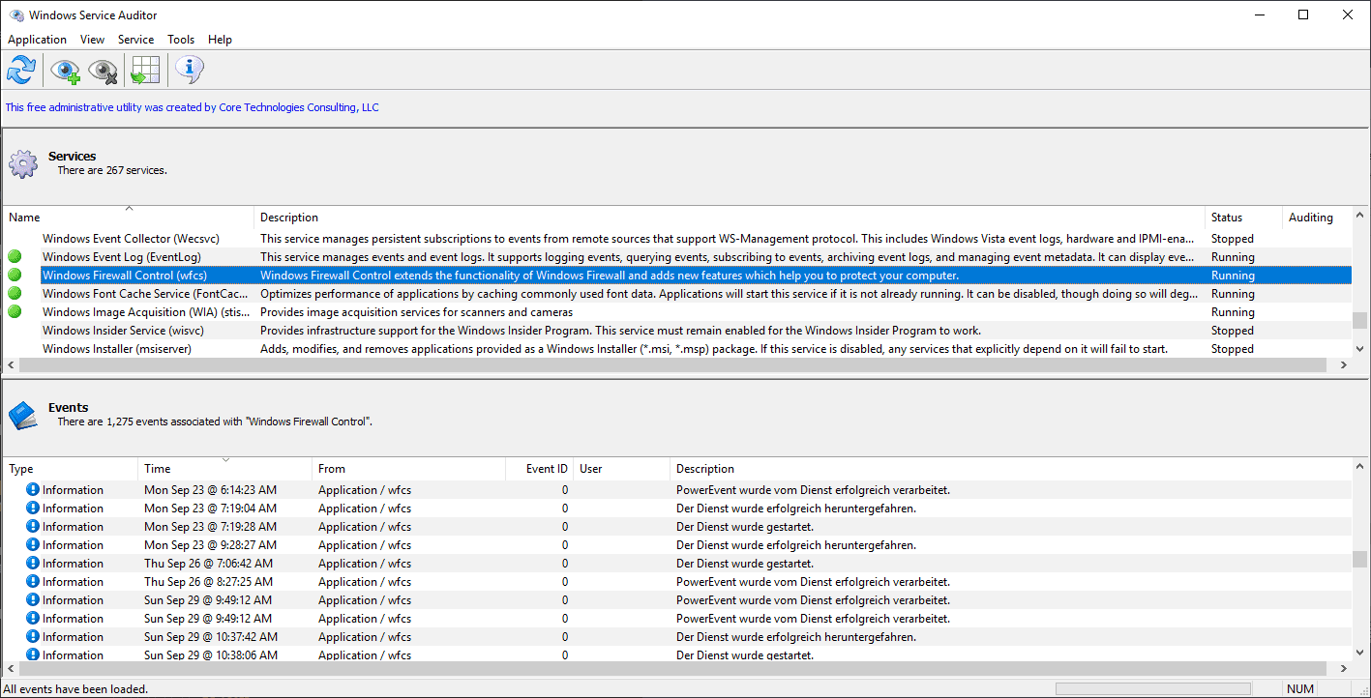1371x698 pixels.
Task: Click services horizontal scroll left arrow
Action: tap(11, 365)
